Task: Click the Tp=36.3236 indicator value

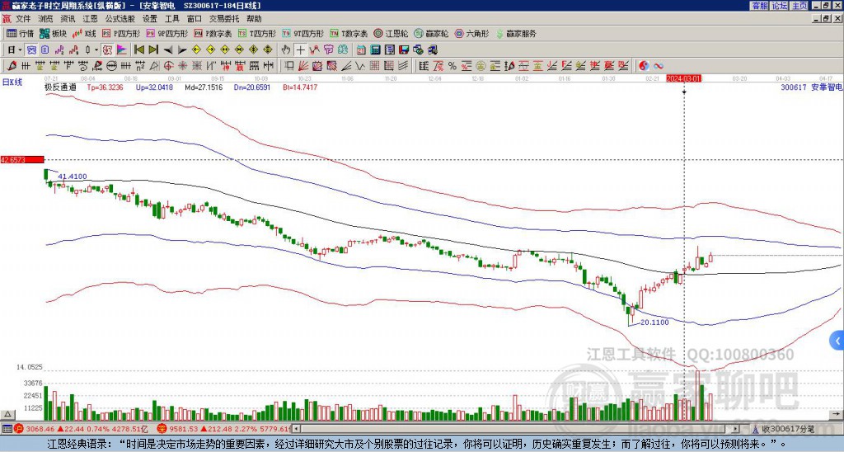Action: tap(105, 87)
